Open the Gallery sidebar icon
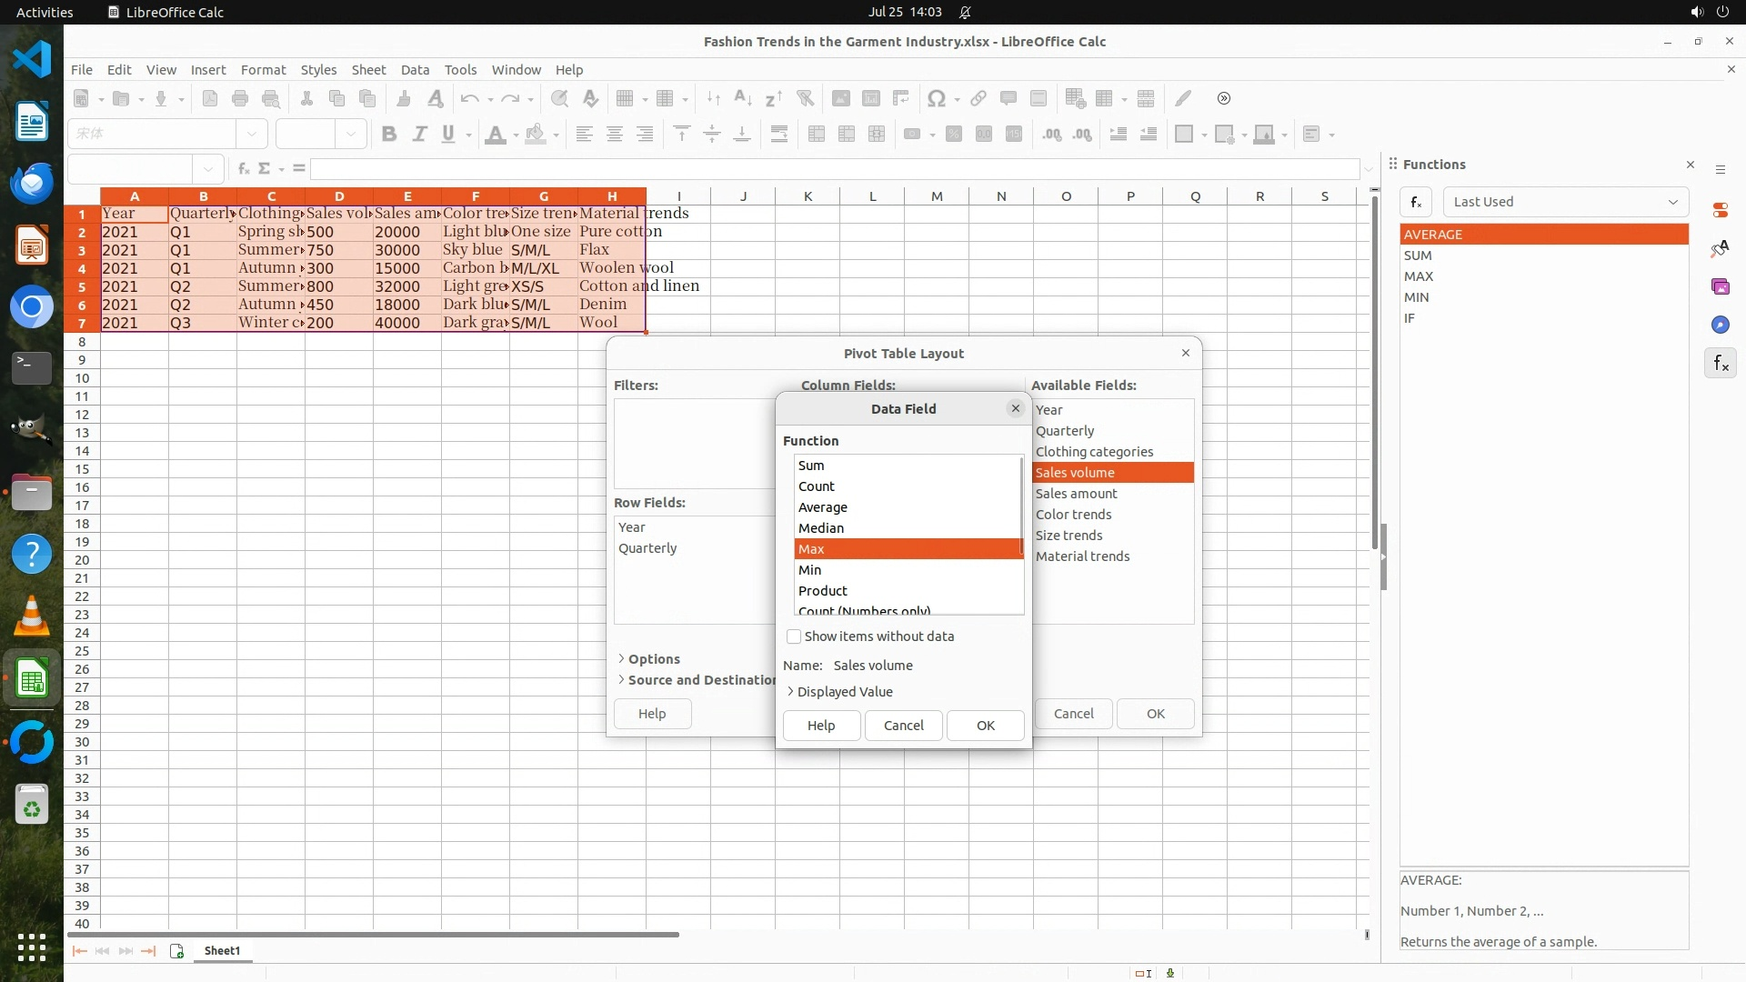The height and width of the screenshot is (982, 1746). coord(1720,286)
